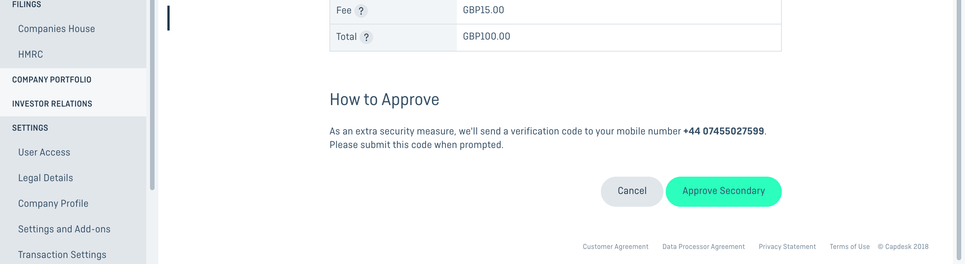Expand the Investor Relations section
This screenshot has height=264, width=965.
point(52,104)
